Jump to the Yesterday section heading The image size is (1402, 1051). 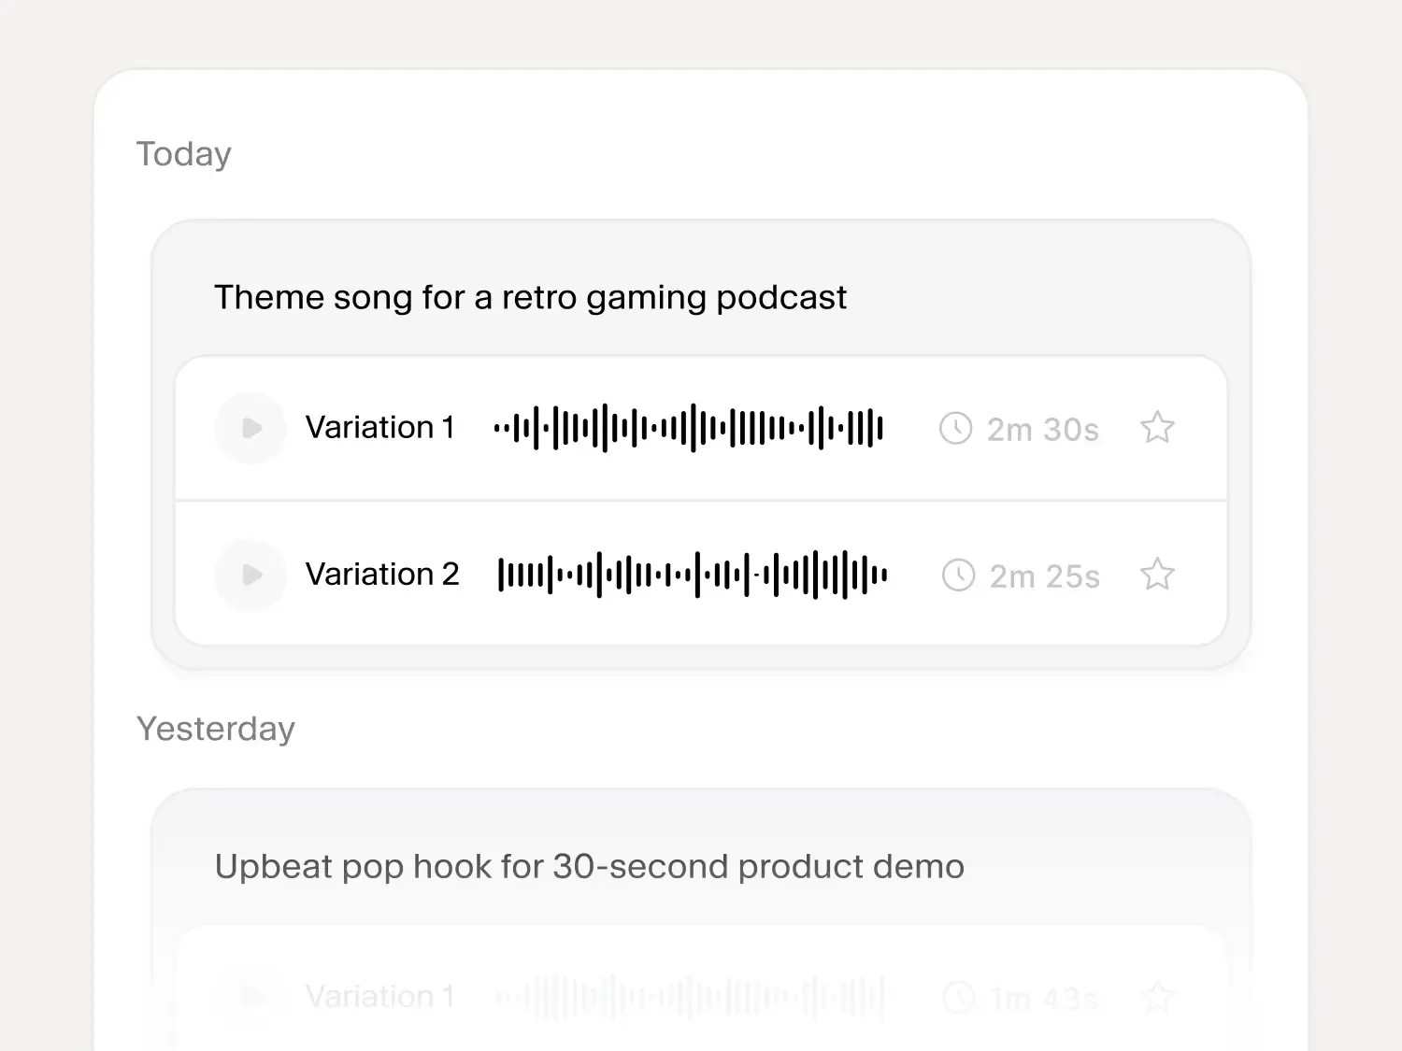coord(216,729)
